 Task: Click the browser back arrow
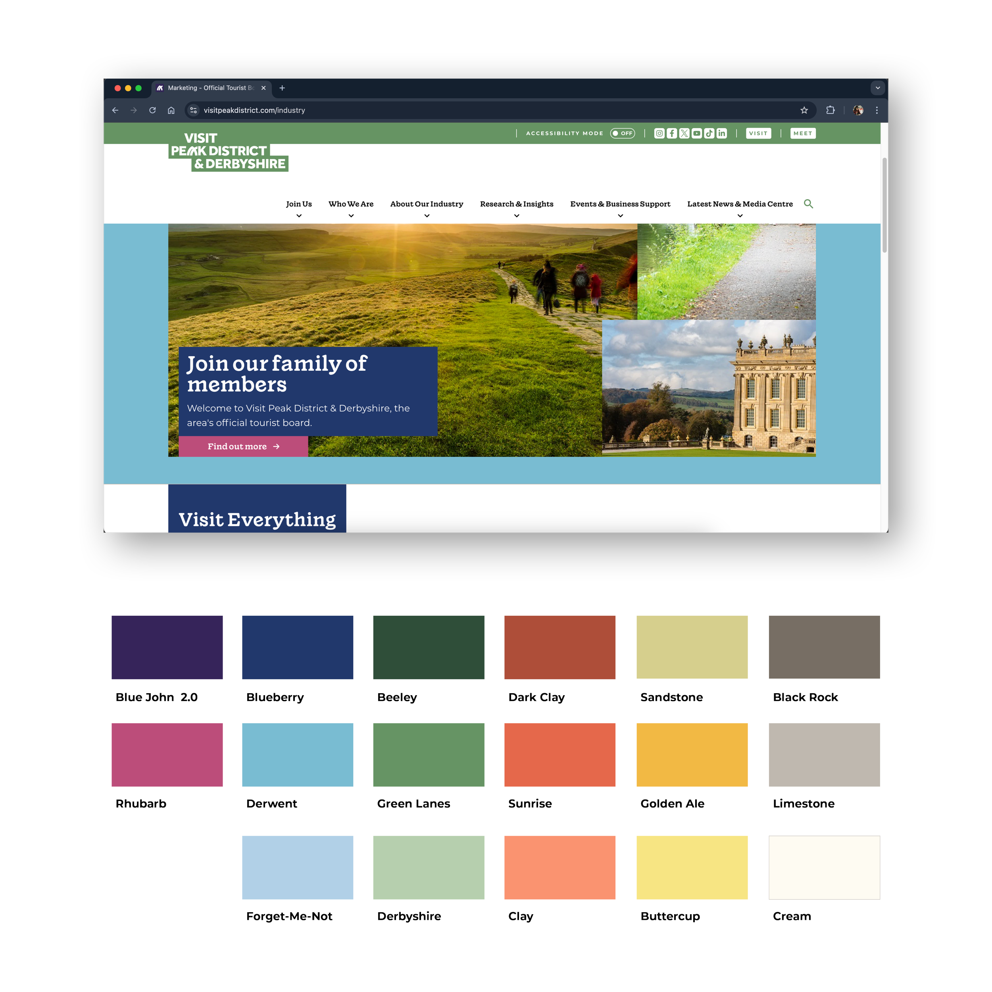point(115,110)
